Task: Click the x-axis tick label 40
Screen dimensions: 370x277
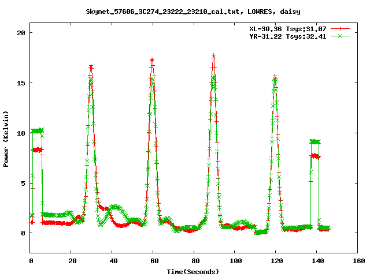Action: click(113, 261)
